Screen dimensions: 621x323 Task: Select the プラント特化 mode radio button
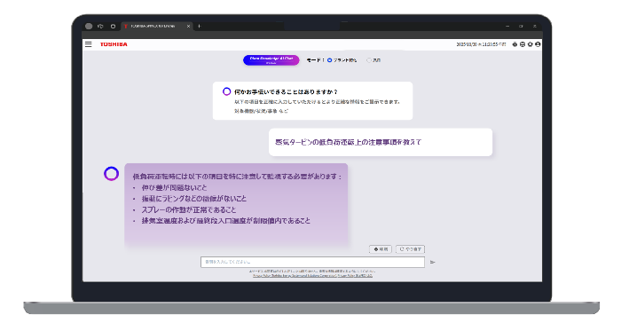tap(329, 60)
